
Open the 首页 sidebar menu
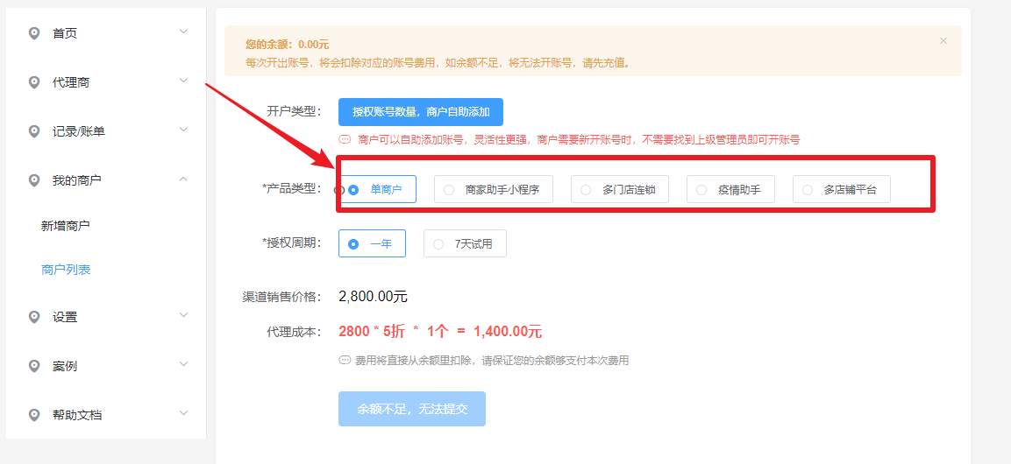pos(106,33)
